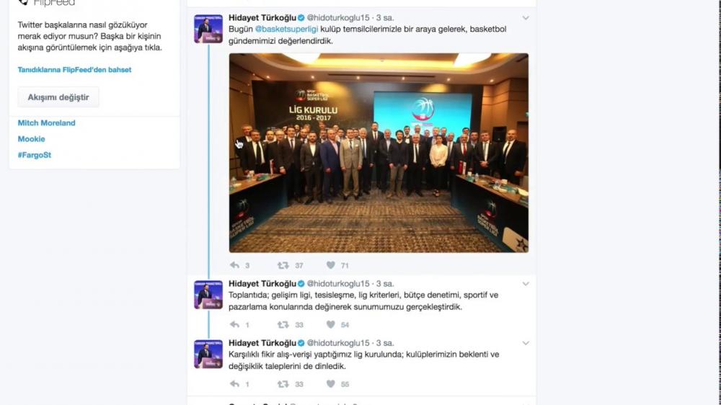This screenshot has height=405, width=721.
Task: Open the Lig Kurulu group photo
Action: [379, 153]
